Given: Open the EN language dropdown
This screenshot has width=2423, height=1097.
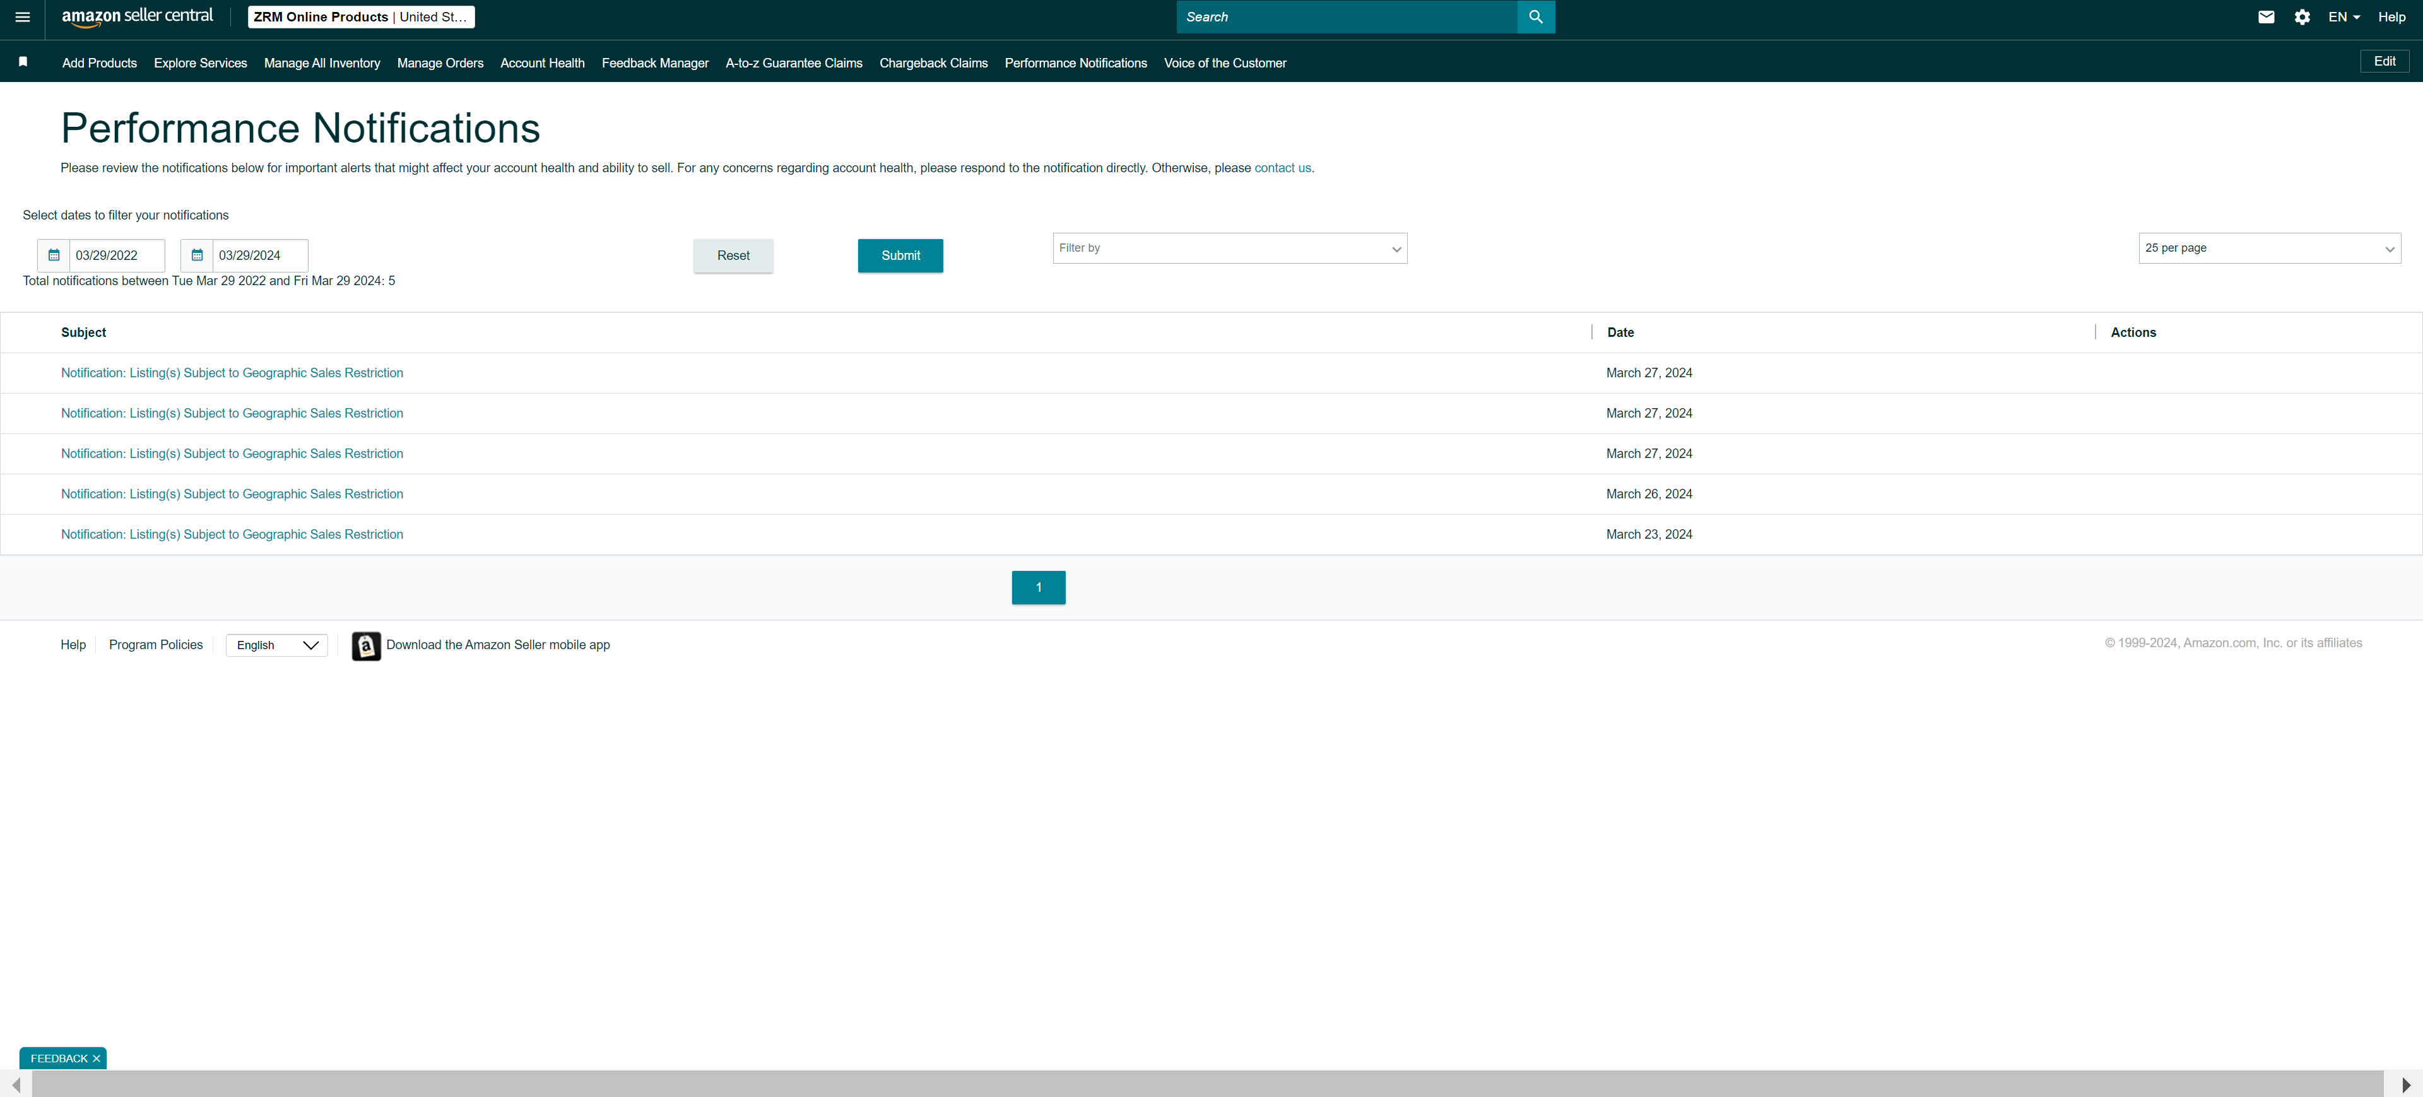Looking at the screenshot, I should (x=2344, y=17).
